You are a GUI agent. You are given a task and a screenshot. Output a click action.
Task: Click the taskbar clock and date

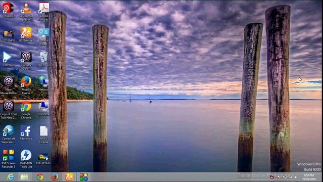309,177
